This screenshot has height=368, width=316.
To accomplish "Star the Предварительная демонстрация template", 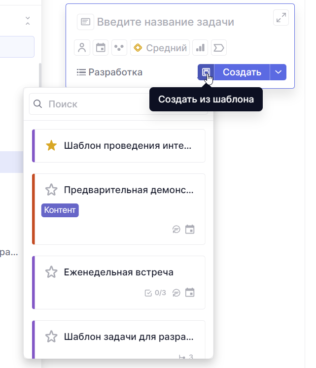I will click(51, 190).
